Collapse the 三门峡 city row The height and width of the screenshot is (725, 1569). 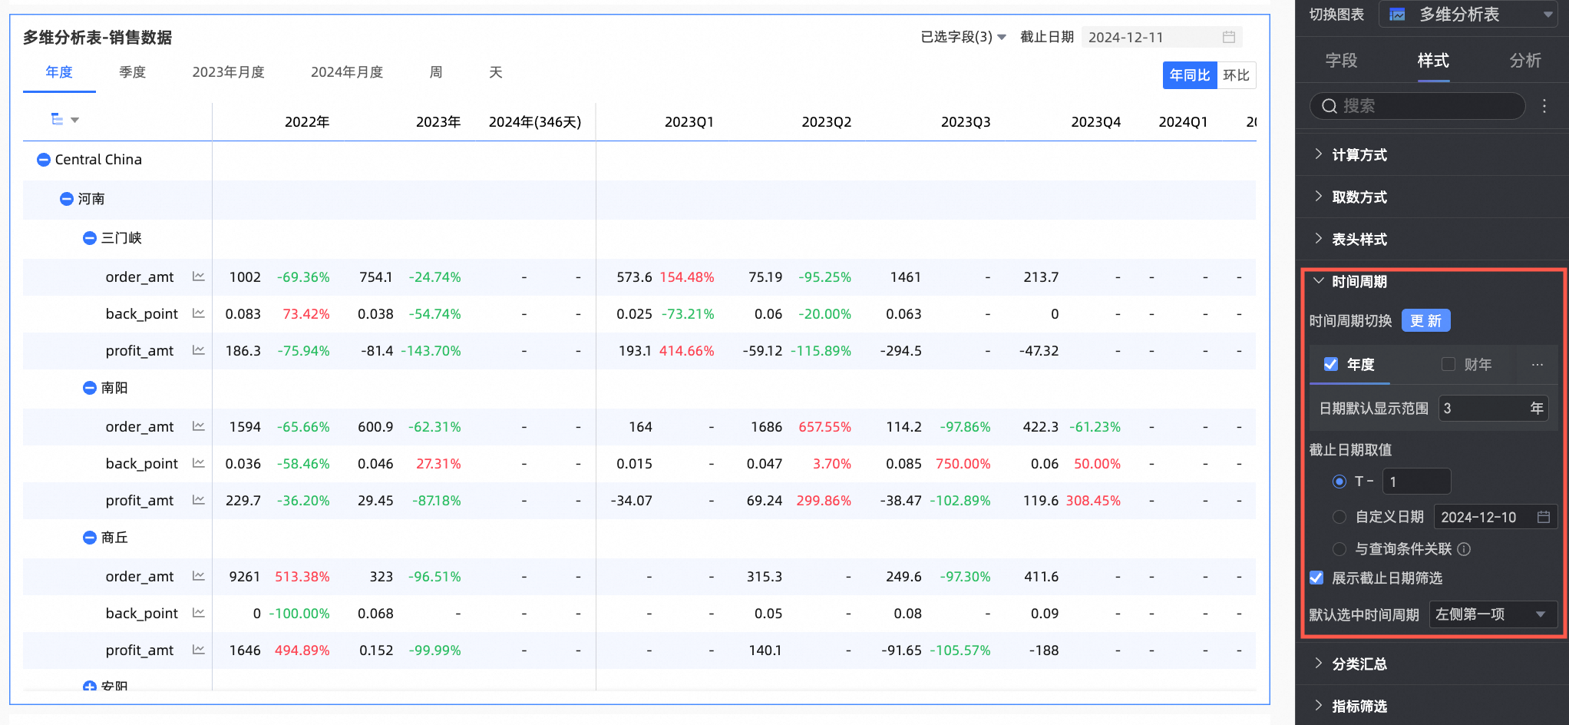(x=90, y=238)
